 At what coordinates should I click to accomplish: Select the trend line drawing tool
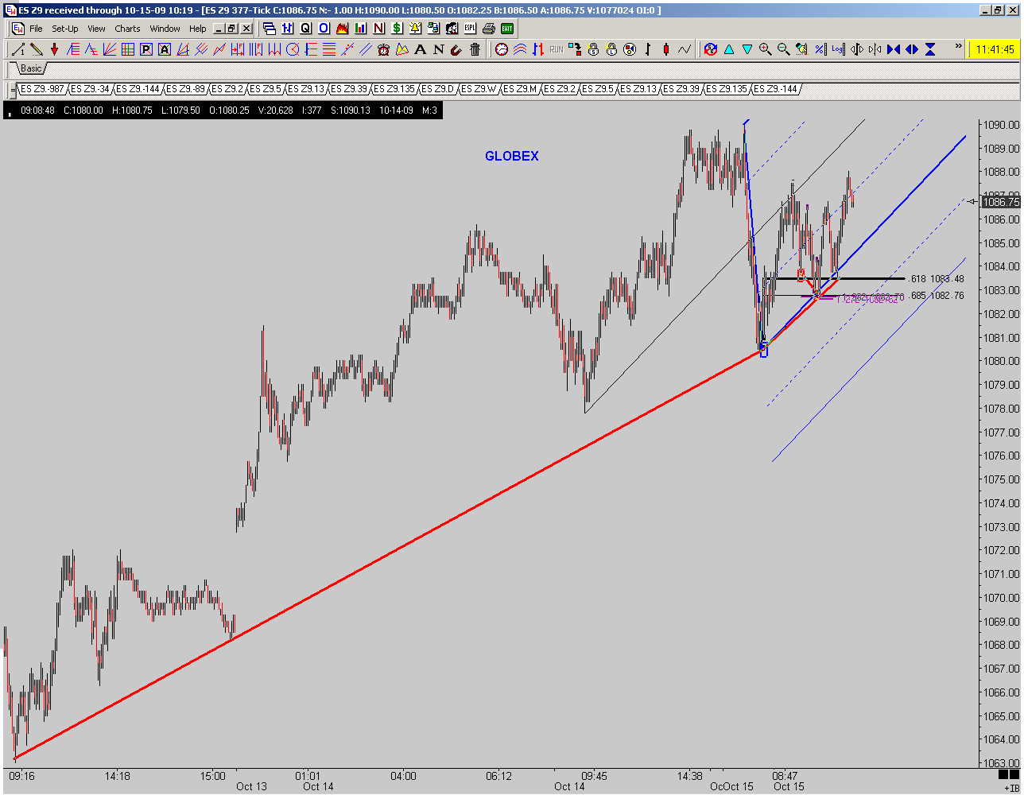[17, 49]
